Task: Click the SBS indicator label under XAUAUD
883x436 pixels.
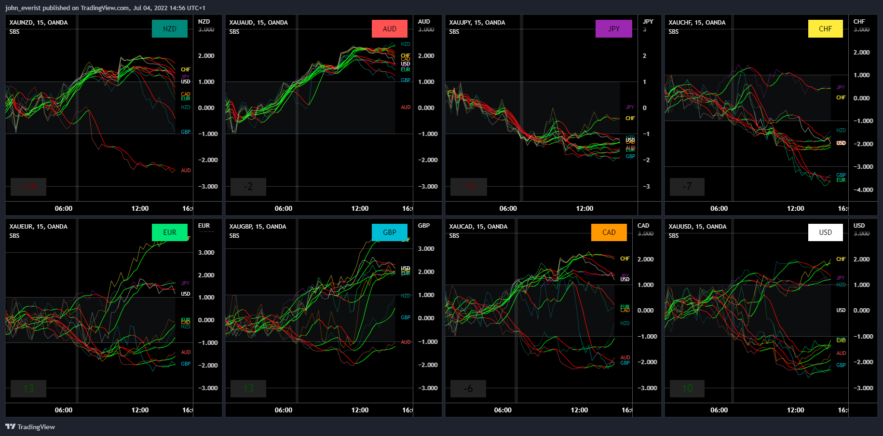Action: click(x=234, y=32)
